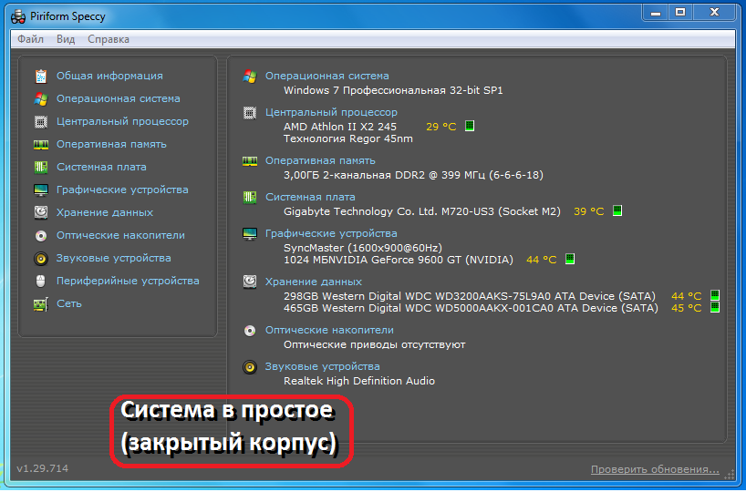Open Оперативная память heading link in summary
This screenshot has width=746, height=492.
320,161
